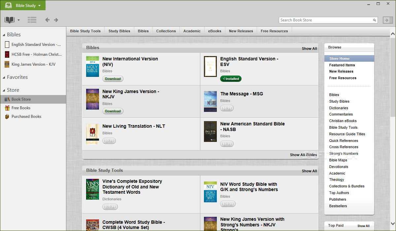Browse Devotionals category
This screenshot has width=396, height=231.
click(x=339, y=167)
